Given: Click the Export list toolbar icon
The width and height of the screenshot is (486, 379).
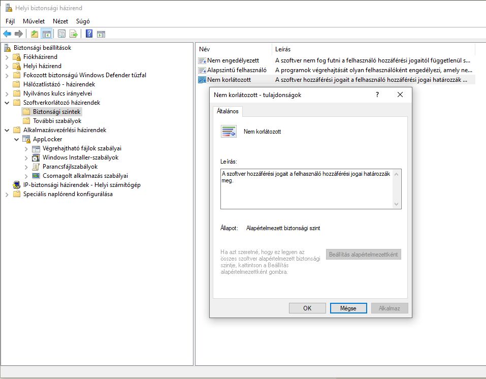Looking at the screenshot, I should (x=74, y=34).
